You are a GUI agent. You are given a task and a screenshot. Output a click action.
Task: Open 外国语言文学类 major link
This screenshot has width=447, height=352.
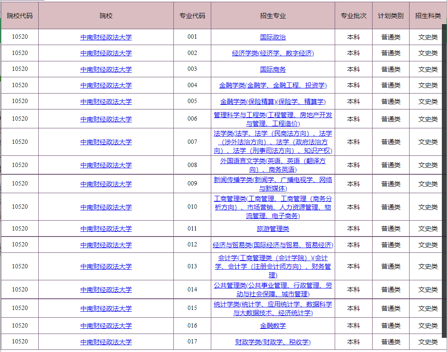pos(273,165)
